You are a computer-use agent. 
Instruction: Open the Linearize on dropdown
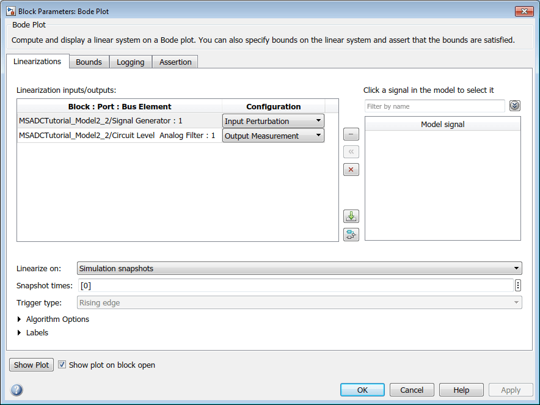click(299, 268)
